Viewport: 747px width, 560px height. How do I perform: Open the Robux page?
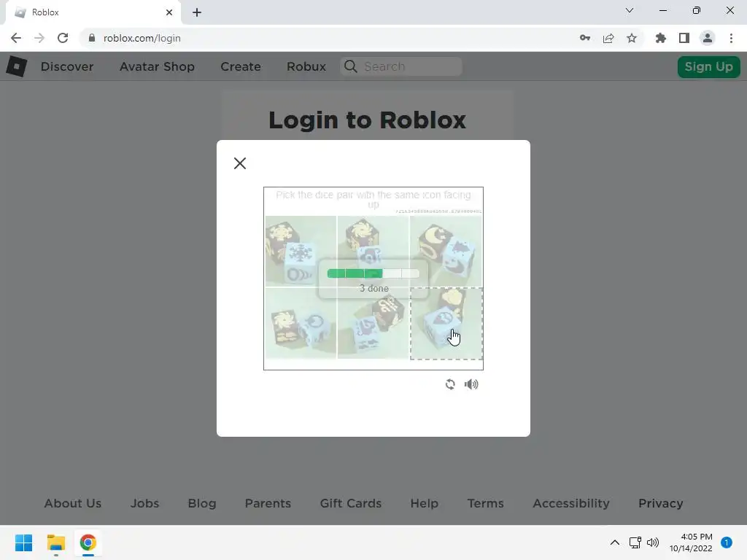tap(306, 66)
